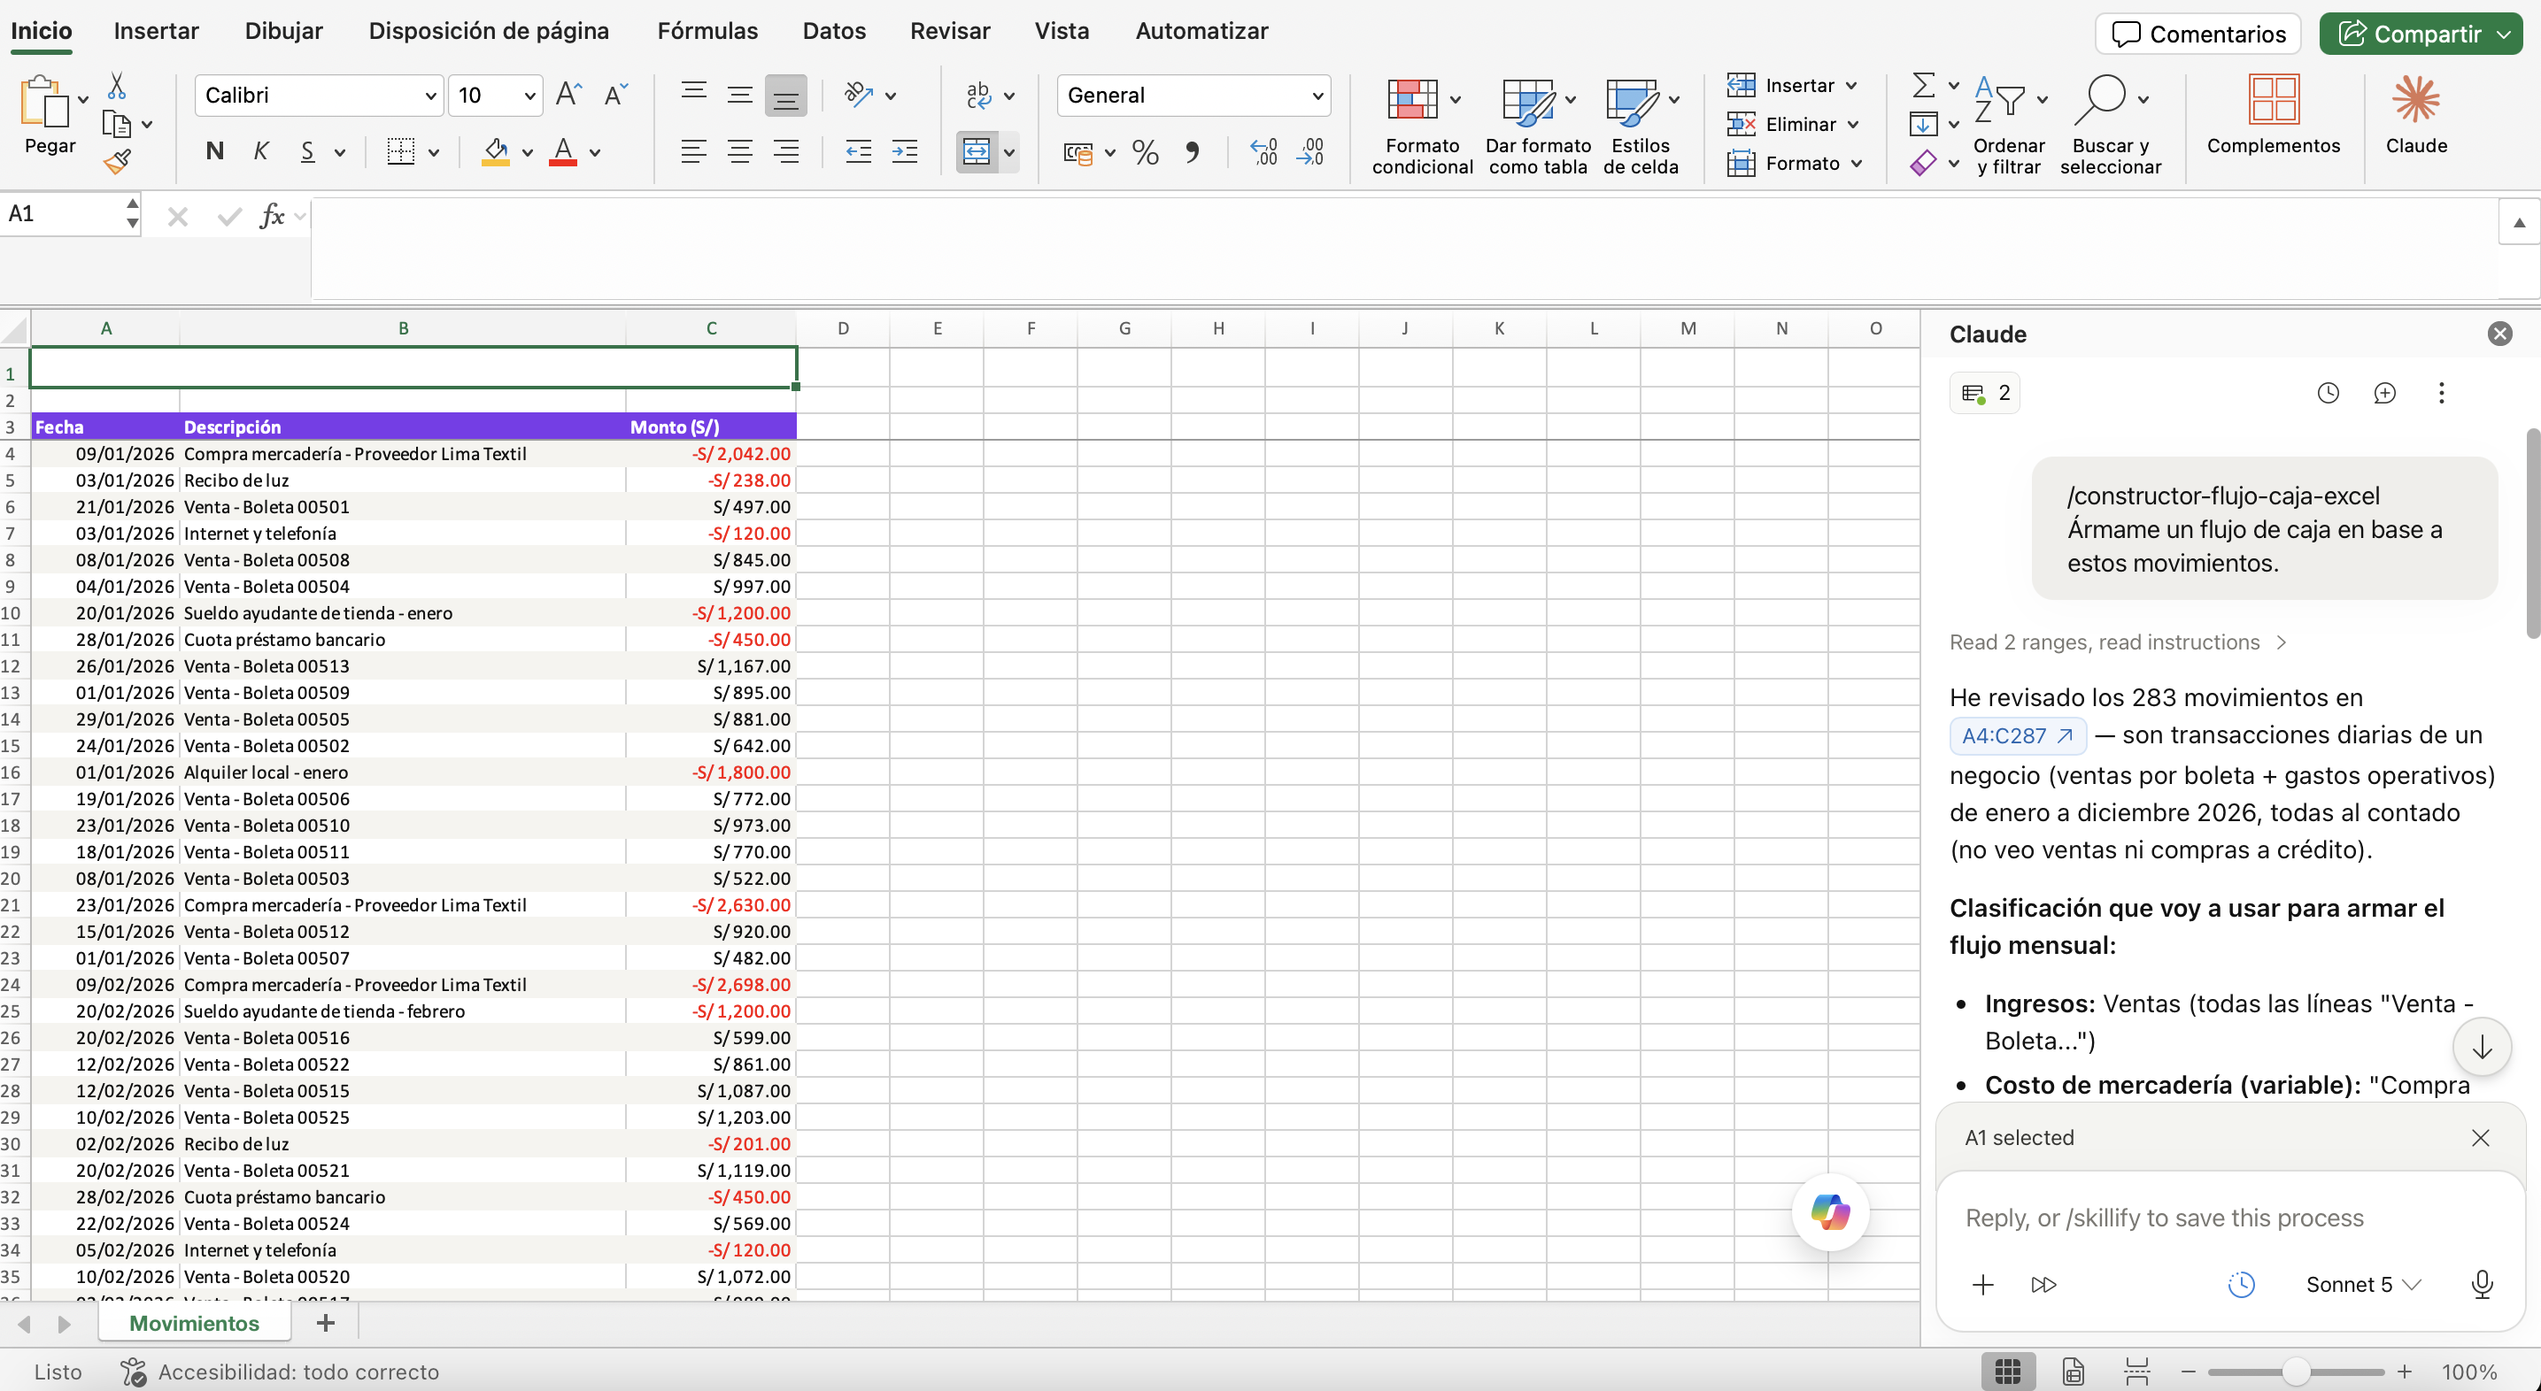Open Complementos add-ins icon
The width and height of the screenshot is (2541, 1391).
pyautogui.click(x=2273, y=115)
